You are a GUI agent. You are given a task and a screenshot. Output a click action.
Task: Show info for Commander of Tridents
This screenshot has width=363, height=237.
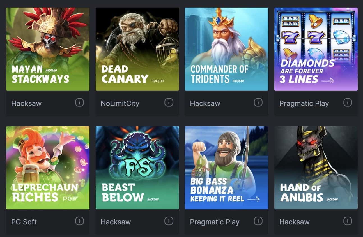pyautogui.click(x=258, y=103)
